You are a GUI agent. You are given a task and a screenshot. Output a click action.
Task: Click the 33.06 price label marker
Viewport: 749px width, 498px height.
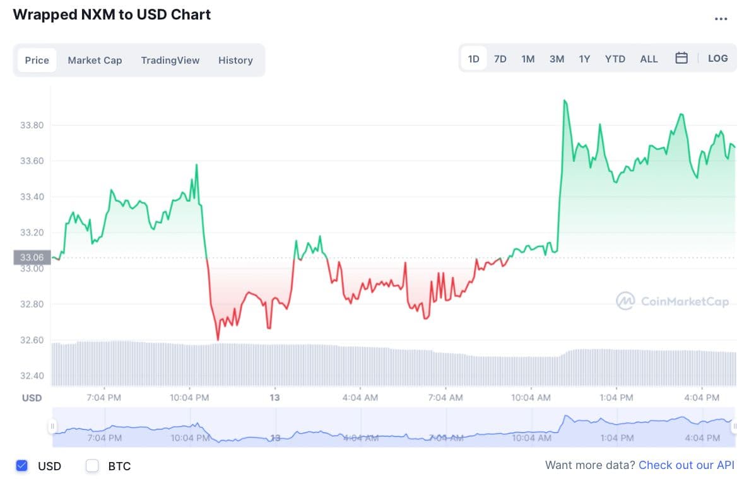coord(31,257)
